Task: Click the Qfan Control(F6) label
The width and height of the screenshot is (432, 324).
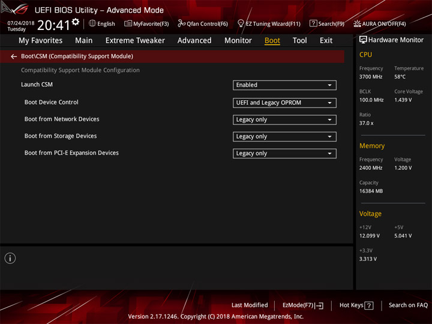Action: pos(207,24)
